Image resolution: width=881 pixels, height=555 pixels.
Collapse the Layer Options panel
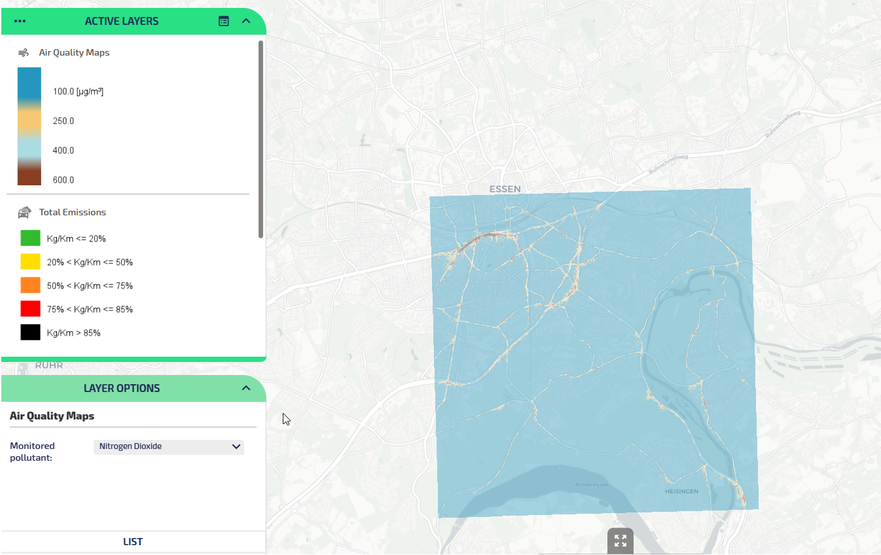246,388
